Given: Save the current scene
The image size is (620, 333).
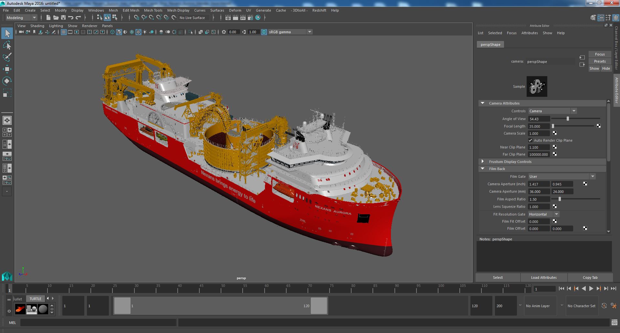Looking at the screenshot, I should tap(63, 18).
